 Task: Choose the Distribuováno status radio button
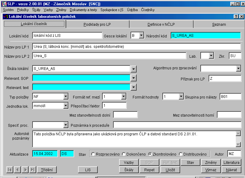[181, 154]
